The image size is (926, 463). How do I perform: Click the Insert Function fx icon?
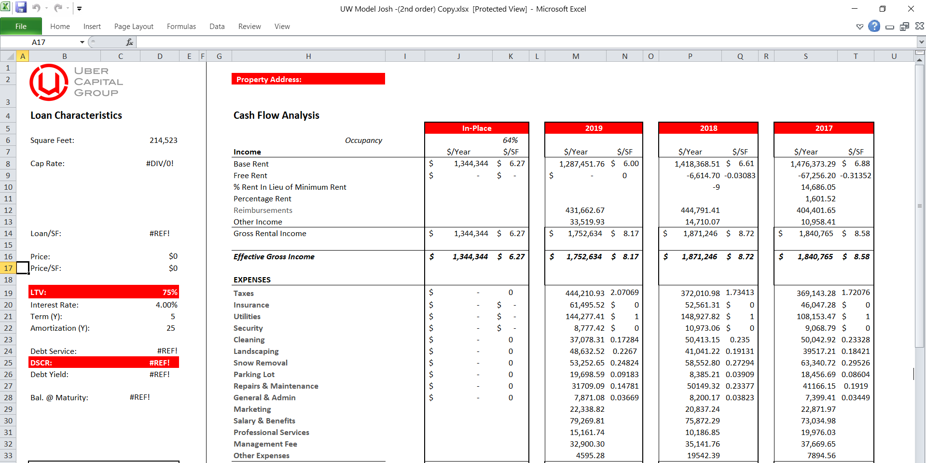[128, 42]
